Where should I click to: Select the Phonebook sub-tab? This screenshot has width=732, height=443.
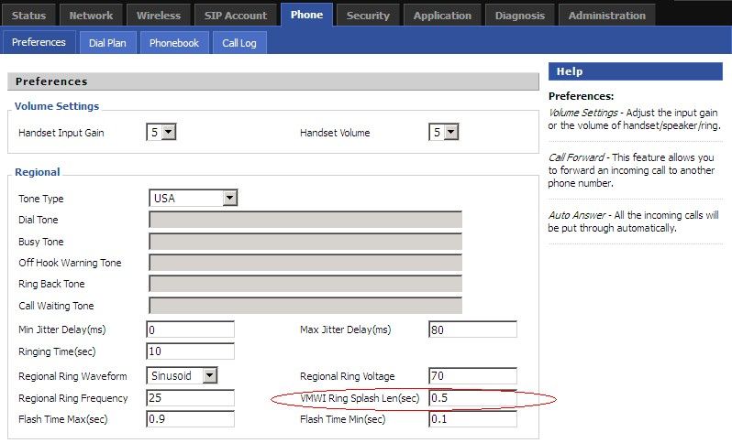174,43
